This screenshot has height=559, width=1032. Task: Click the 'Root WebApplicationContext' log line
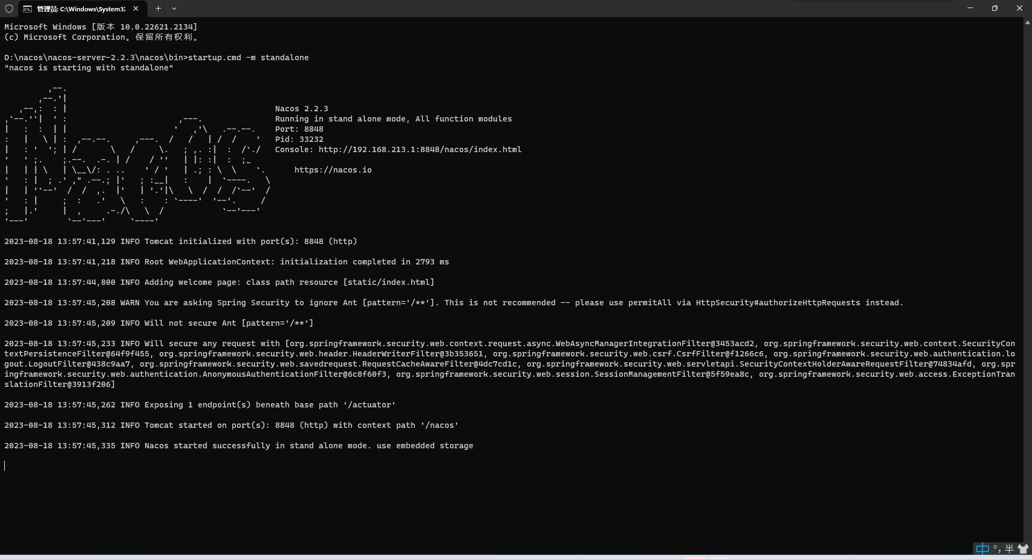coord(226,262)
